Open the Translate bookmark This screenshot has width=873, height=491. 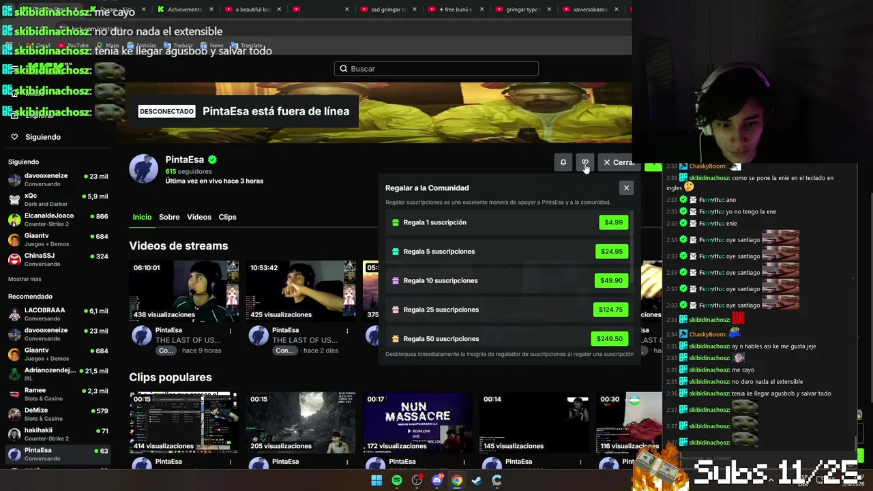(x=247, y=46)
